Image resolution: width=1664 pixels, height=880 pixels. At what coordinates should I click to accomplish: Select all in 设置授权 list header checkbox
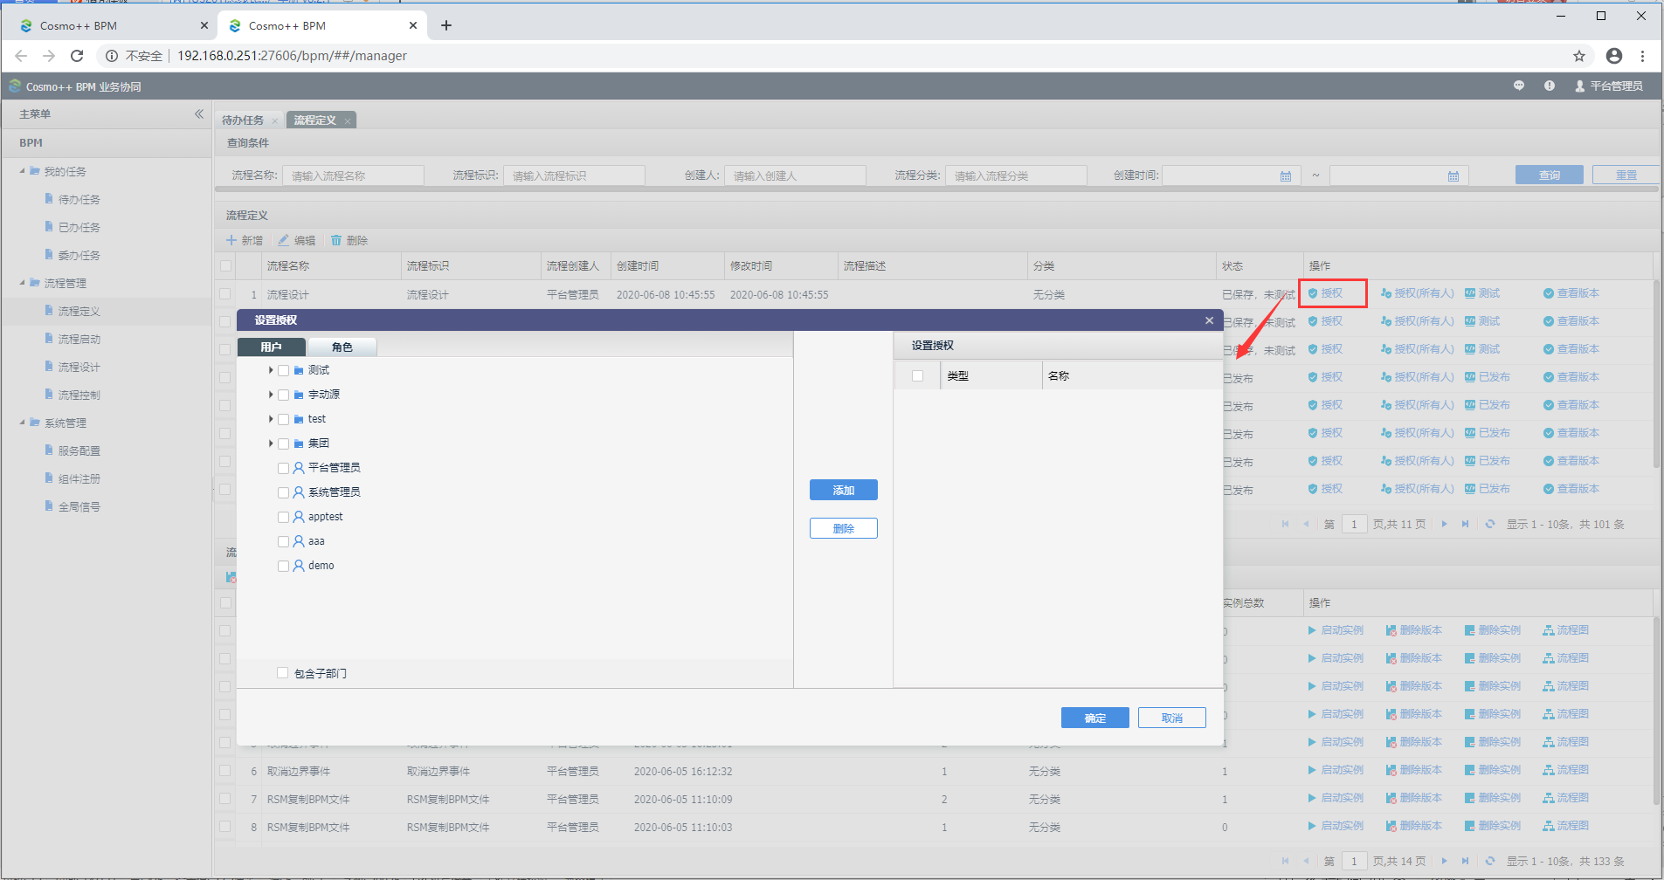pos(917,375)
